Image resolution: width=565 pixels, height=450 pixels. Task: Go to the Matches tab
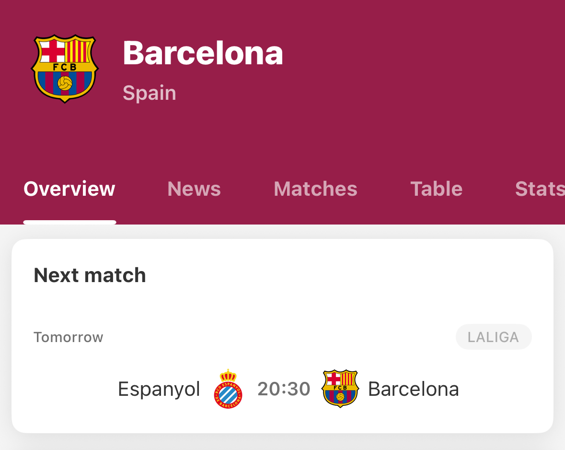tap(315, 189)
